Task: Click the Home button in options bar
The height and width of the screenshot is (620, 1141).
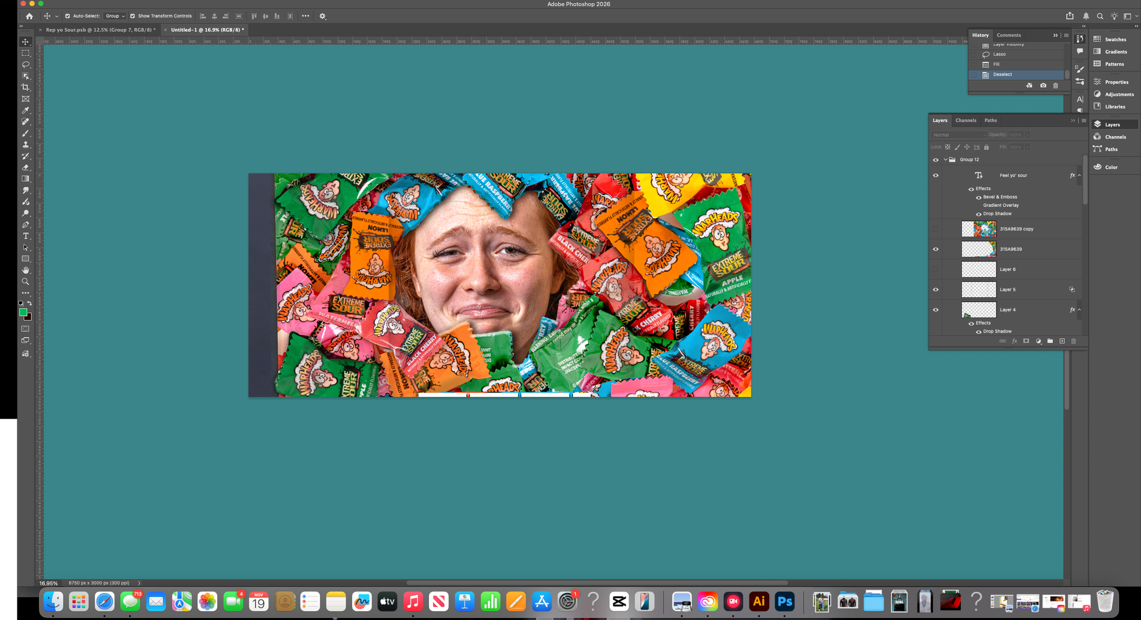Action: point(29,16)
